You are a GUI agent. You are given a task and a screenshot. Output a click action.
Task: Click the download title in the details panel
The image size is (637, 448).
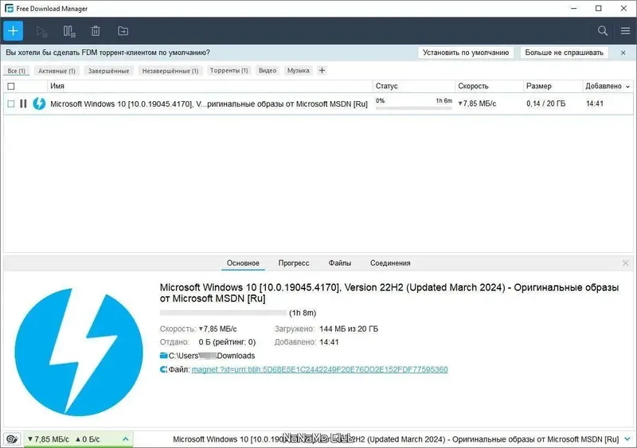(x=389, y=293)
